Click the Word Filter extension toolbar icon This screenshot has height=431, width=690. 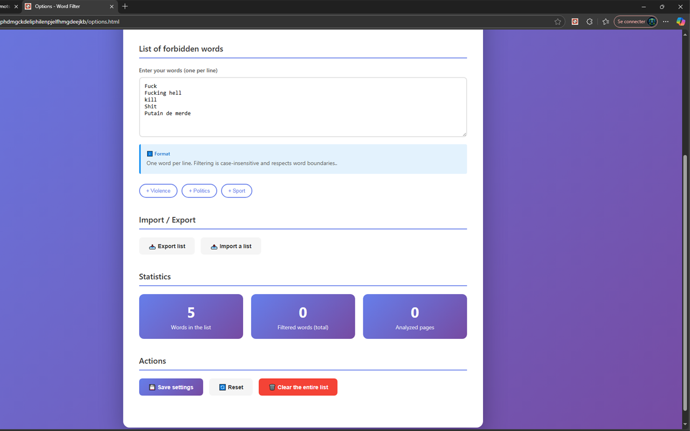click(575, 22)
